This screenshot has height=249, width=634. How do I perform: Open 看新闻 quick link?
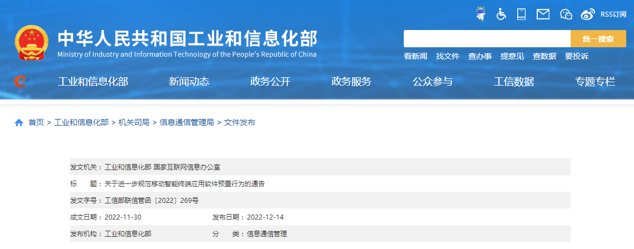coord(415,56)
